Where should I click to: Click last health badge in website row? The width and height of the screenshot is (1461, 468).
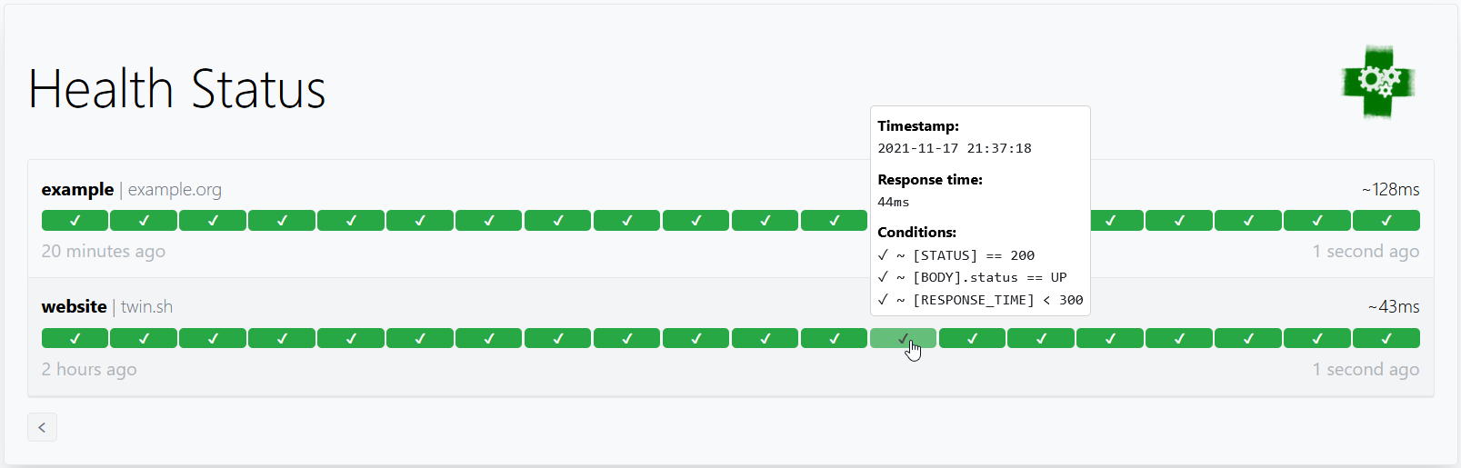pos(1386,339)
